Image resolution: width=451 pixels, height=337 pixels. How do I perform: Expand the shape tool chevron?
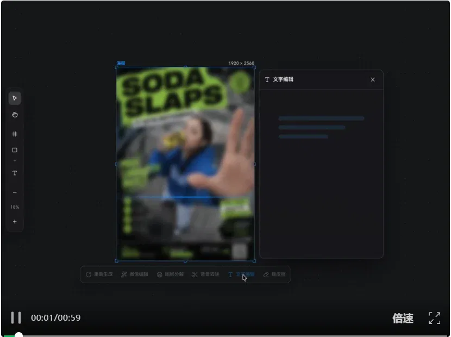click(15, 160)
